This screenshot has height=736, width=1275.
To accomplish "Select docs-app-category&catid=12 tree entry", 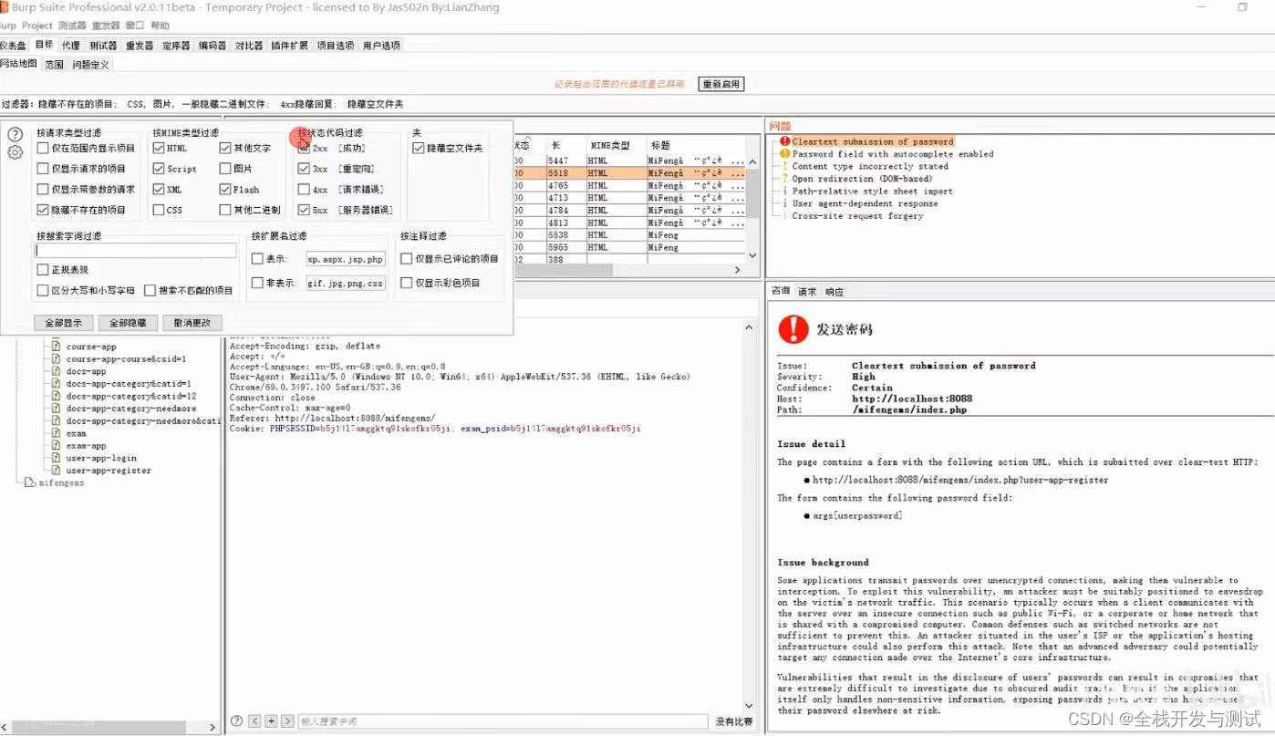I will [x=130, y=396].
